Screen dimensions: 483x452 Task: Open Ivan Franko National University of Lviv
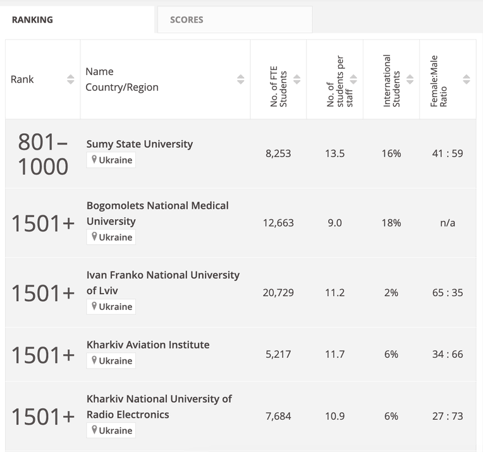click(163, 282)
